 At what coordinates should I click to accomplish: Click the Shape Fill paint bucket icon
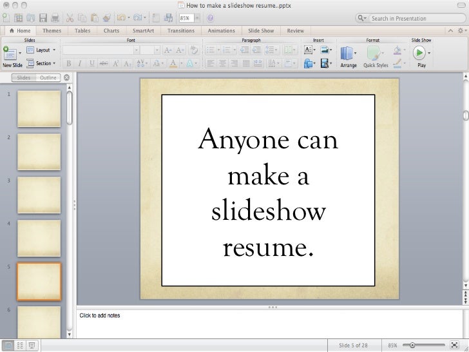(397, 50)
